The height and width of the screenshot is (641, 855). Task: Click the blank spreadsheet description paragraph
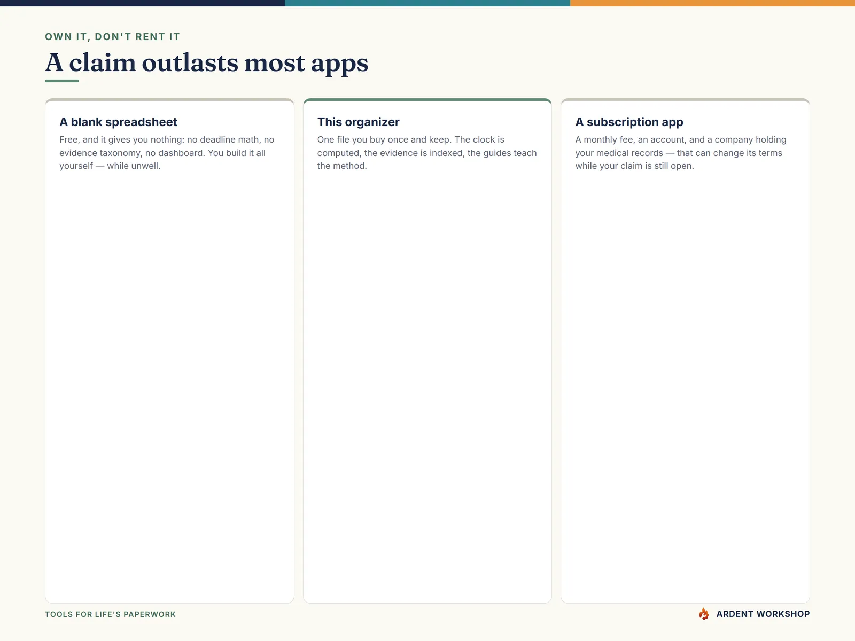point(167,153)
